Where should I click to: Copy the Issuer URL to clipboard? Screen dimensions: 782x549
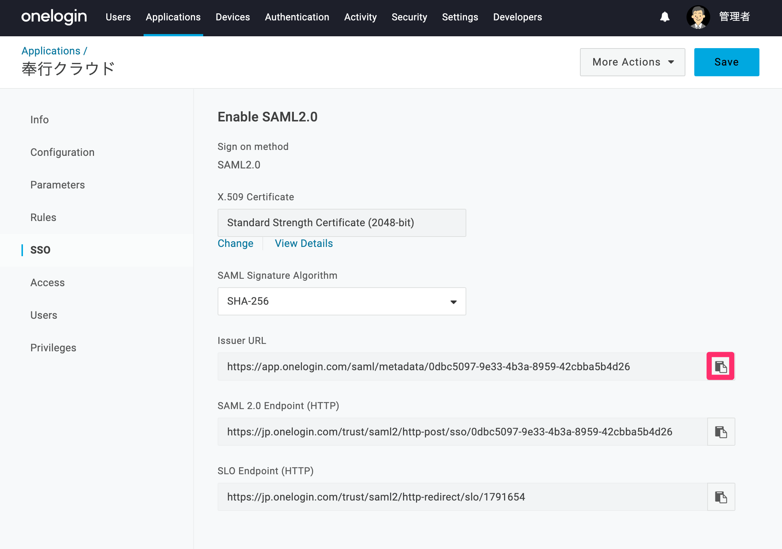click(721, 366)
